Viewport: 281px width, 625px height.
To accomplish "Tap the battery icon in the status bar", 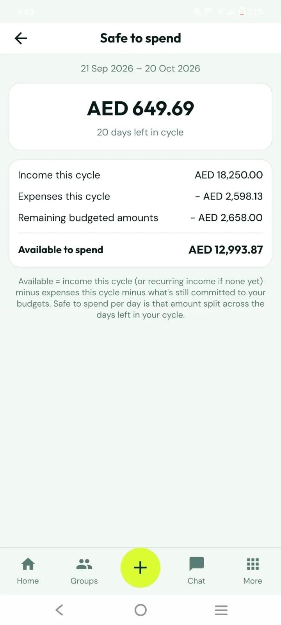I will [x=242, y=12].
